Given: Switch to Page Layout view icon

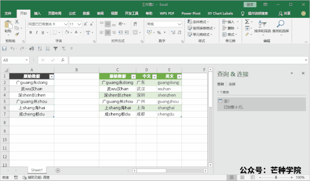Looking at the screenshot, I should [x=242, y=178].
